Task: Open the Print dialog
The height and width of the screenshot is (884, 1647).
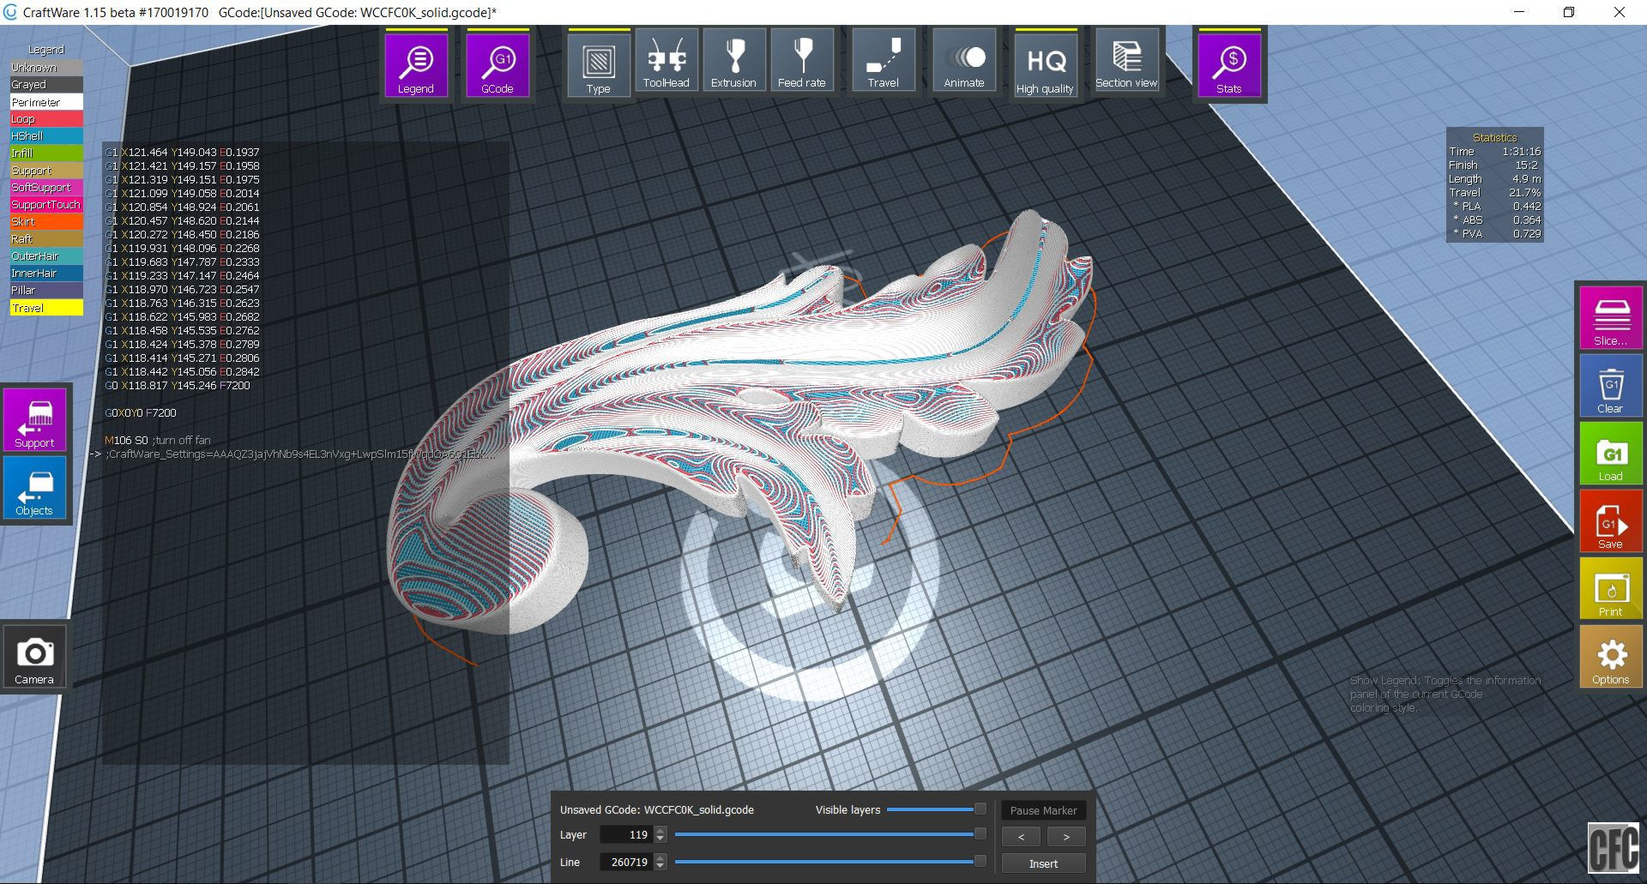Action: 1611,589
